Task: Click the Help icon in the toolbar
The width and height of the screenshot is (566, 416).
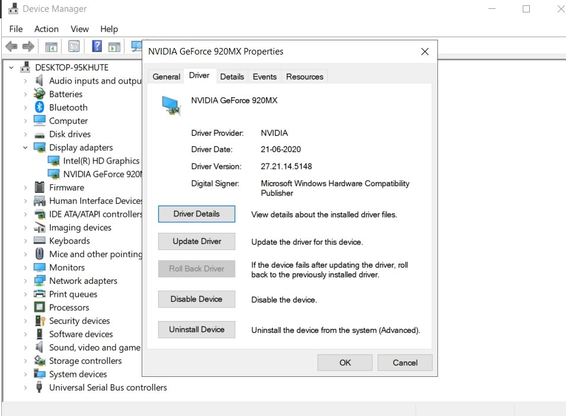Action: coord(96,46)
